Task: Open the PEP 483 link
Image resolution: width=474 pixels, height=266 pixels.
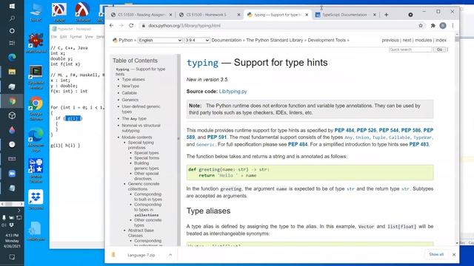Action: (418, 145)
